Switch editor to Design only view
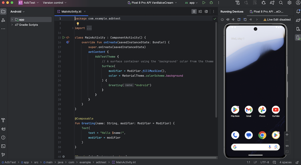Image resolution: width=301 pixels, height=165 pixels. click(206, 11)
